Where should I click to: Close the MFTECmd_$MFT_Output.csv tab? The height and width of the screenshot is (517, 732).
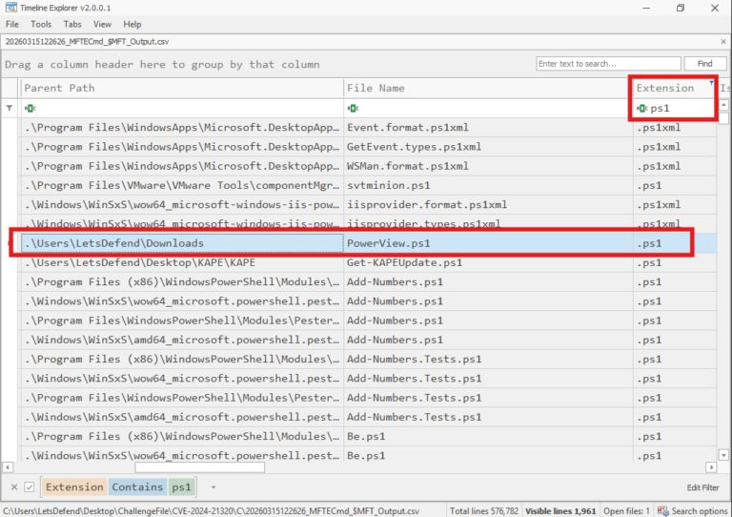[723, 42]
